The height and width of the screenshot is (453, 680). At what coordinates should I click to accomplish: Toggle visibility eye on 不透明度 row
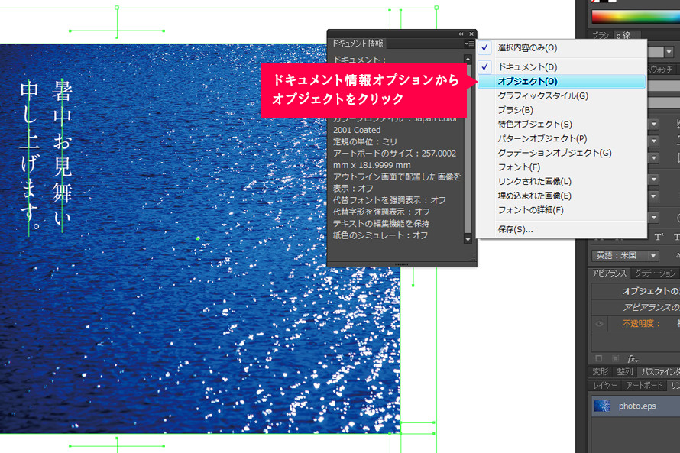point(599,324)
